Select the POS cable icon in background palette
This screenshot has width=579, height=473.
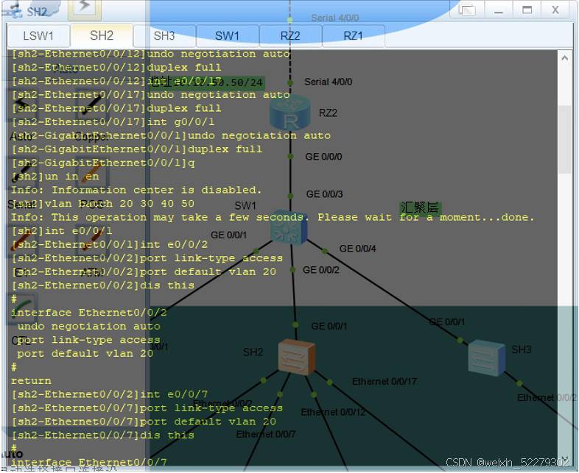tap(91, 172)
